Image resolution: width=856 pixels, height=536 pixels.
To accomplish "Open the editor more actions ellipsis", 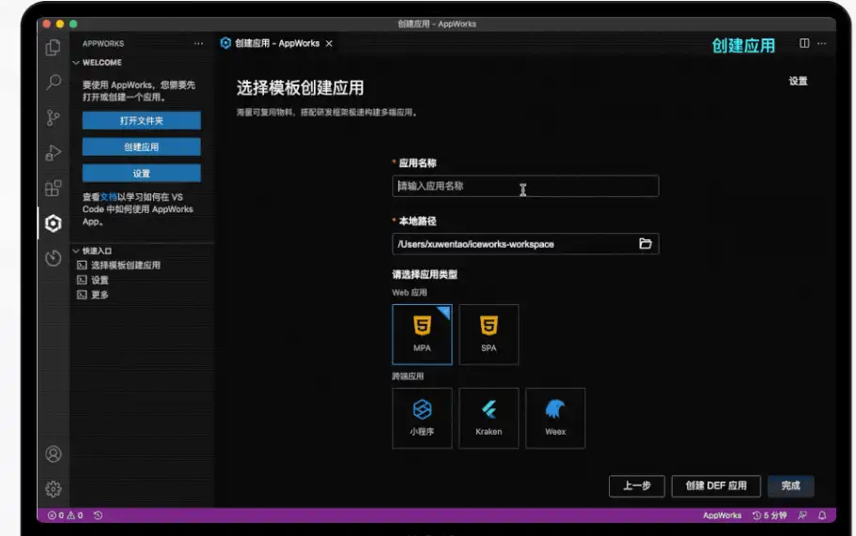I will 821,43.
